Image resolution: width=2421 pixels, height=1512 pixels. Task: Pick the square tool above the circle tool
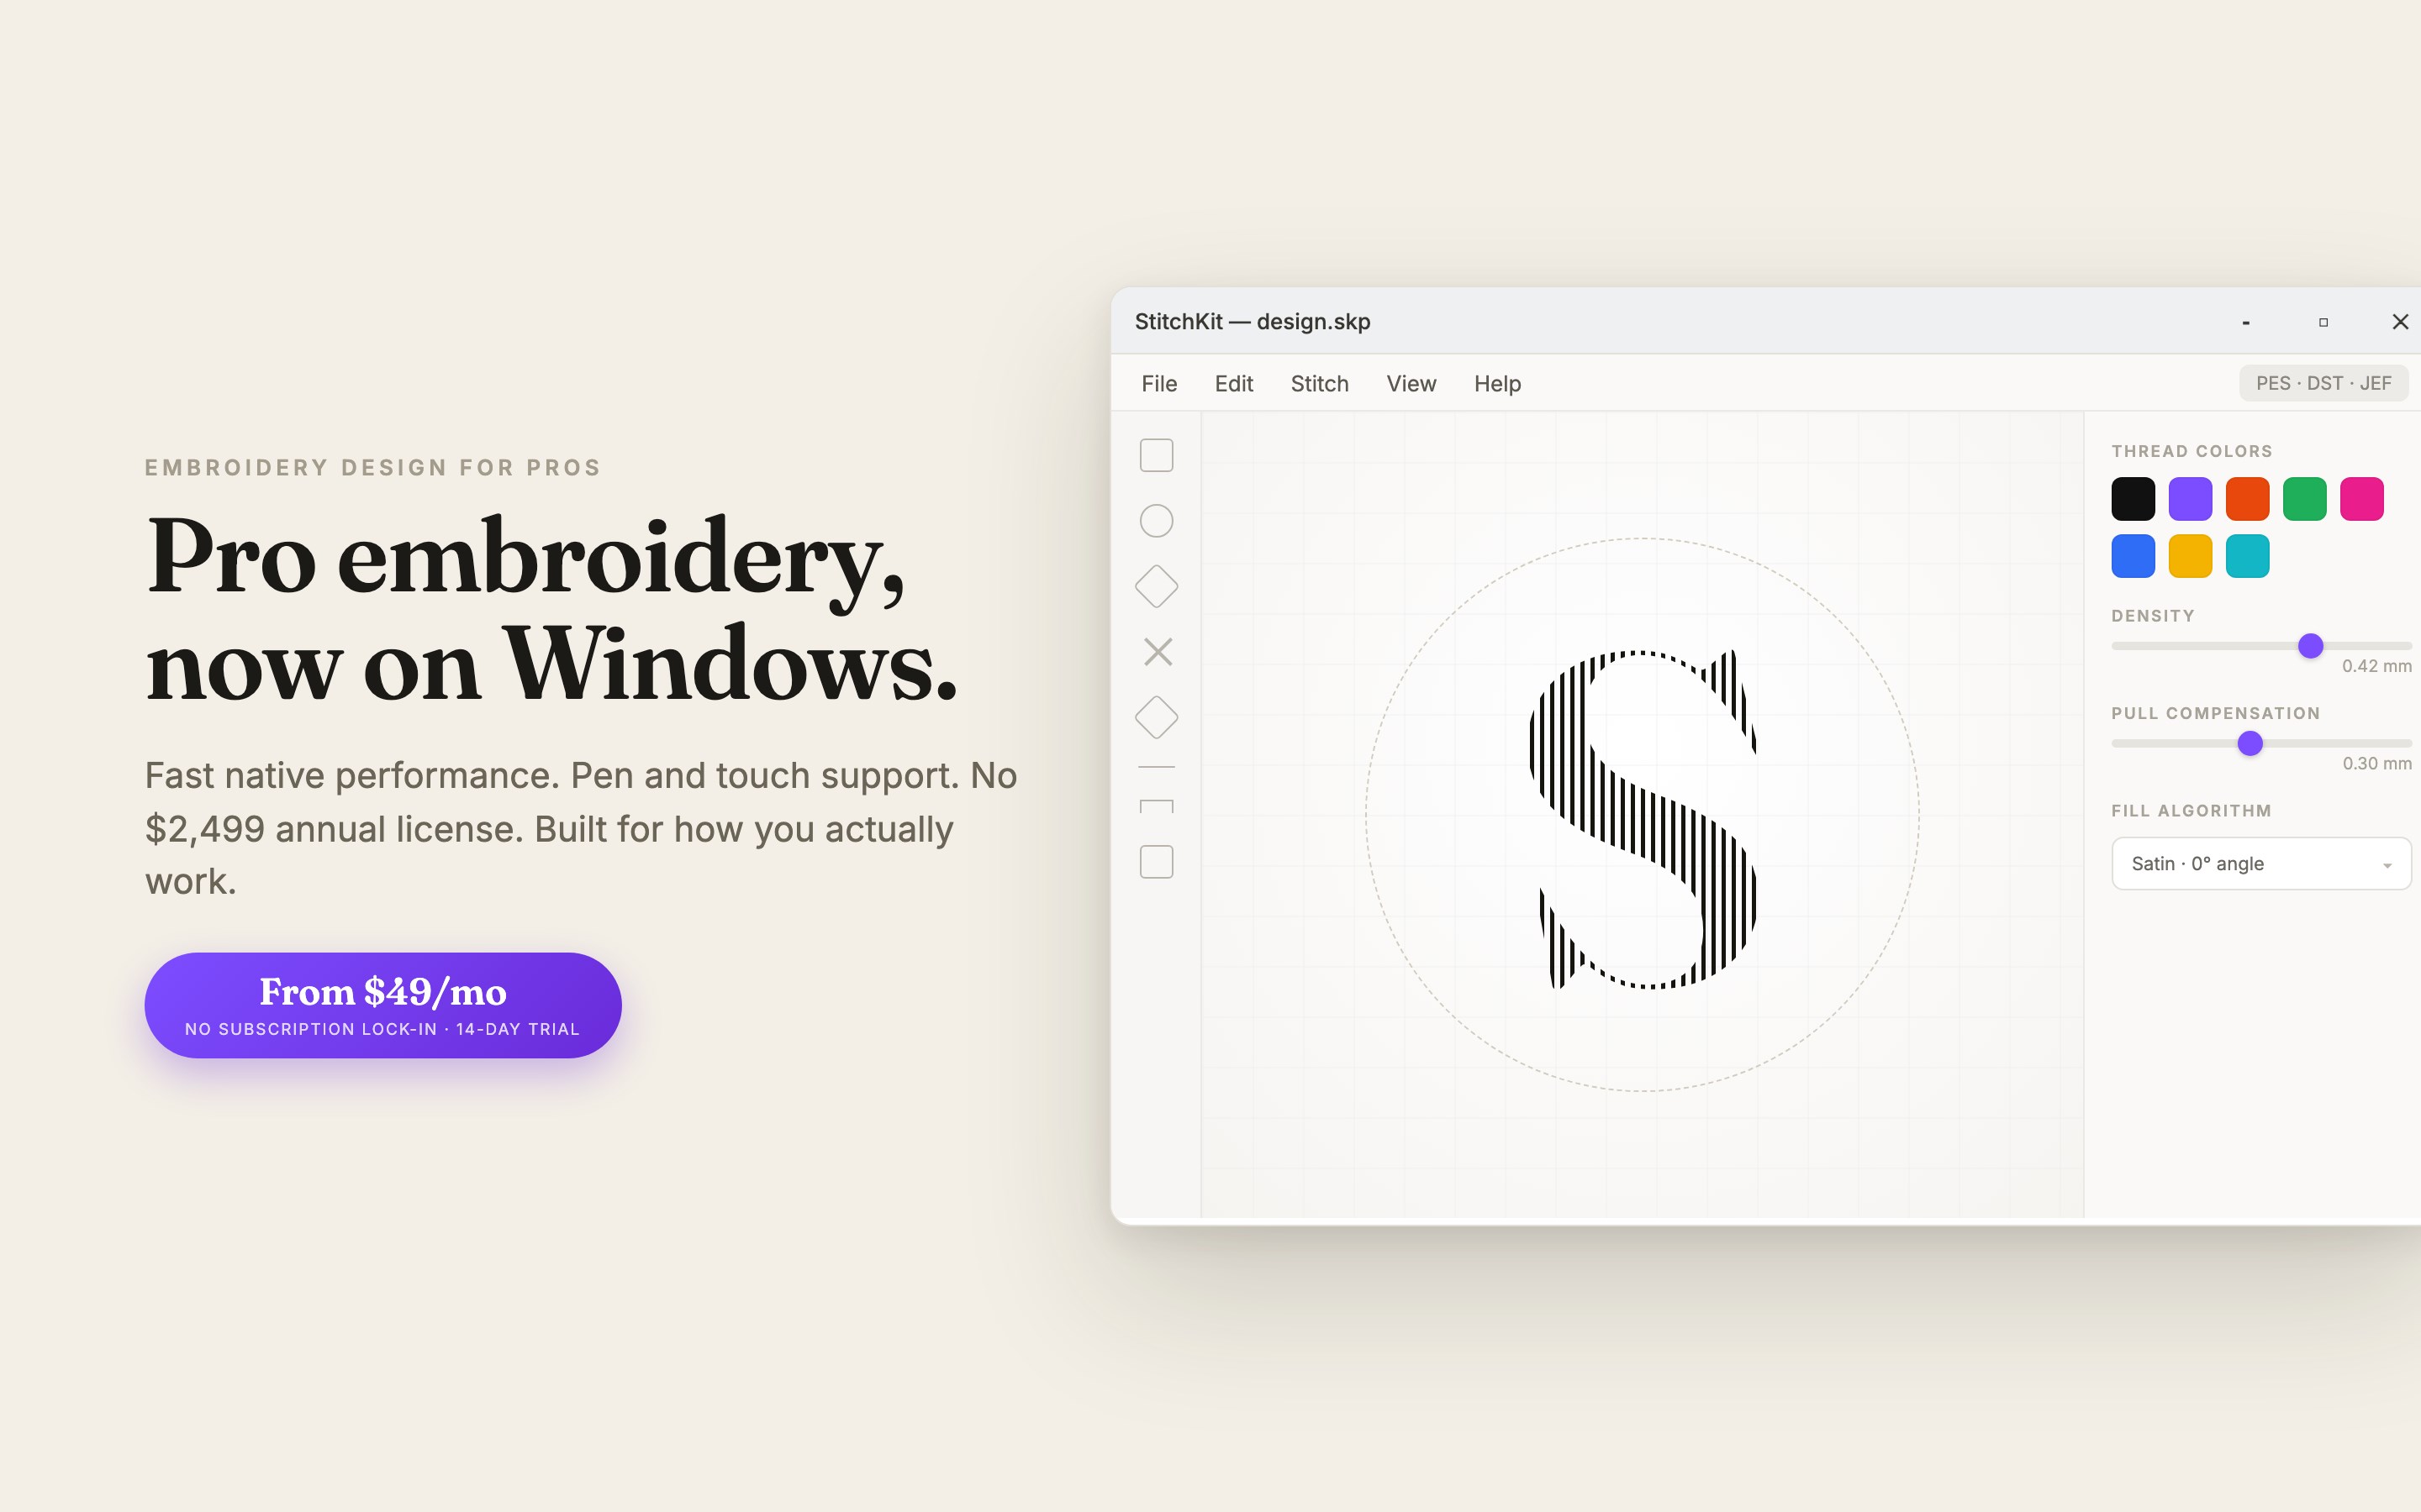(x=1157, y=456)
